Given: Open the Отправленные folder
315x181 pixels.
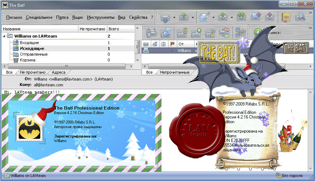Looking at the screenshot, I should tap(34, 54).
